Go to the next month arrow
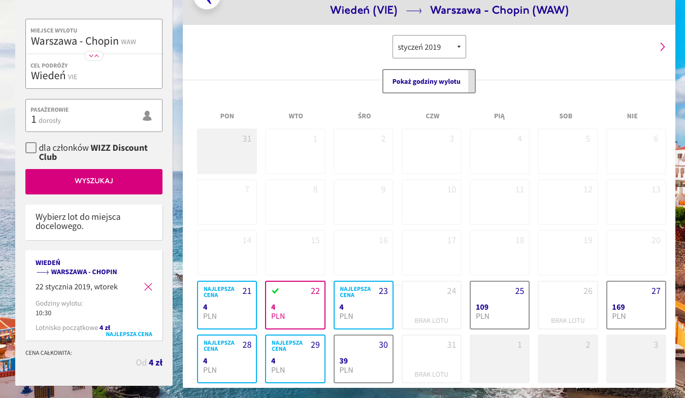685x398 pixels. (662, 47)
